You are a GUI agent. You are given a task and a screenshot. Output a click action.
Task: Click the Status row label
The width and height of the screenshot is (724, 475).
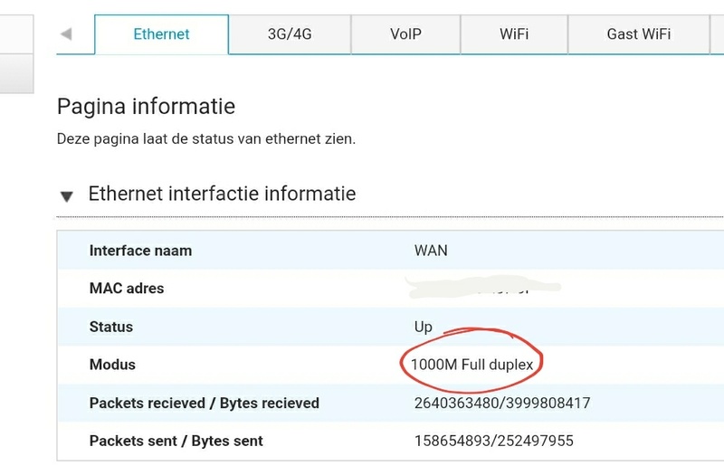click(x=111, y=327)
